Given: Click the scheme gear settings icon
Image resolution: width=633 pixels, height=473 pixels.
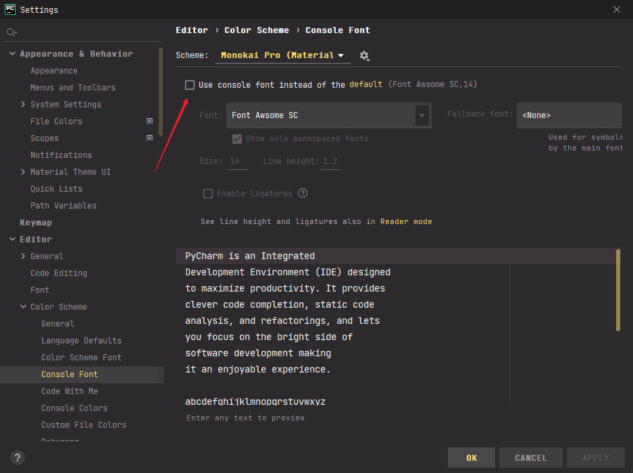Looking at the screenshot, I should (x=365, y=56).
